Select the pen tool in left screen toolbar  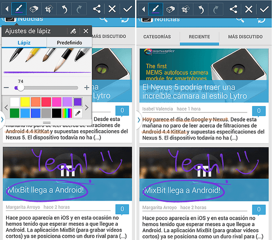coord(19,9)
